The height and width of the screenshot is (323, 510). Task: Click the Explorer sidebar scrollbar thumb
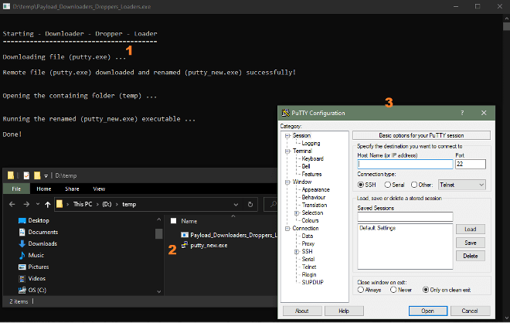tap(158, 233)
